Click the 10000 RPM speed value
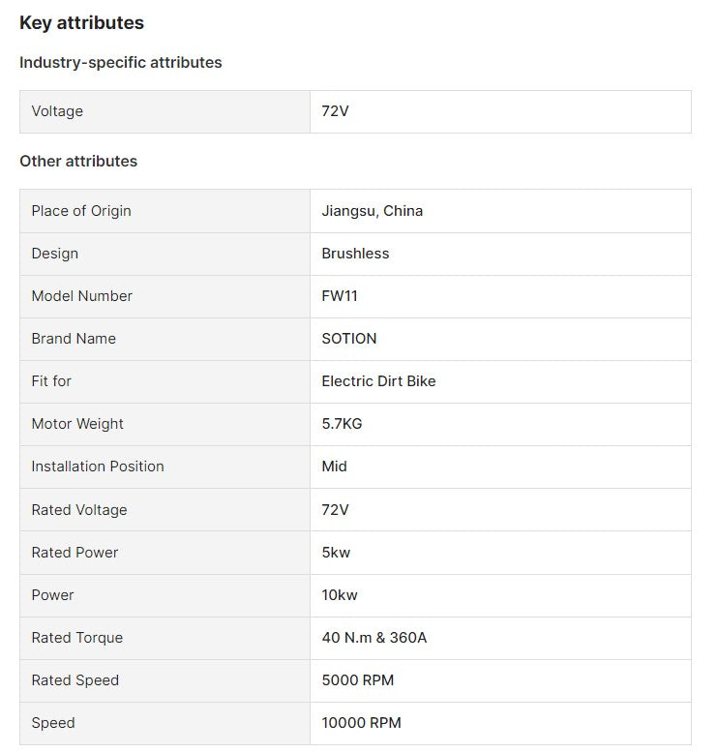717x753 pixels. [361, 723]
